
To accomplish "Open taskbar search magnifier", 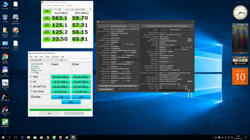I will pos(9,137).
